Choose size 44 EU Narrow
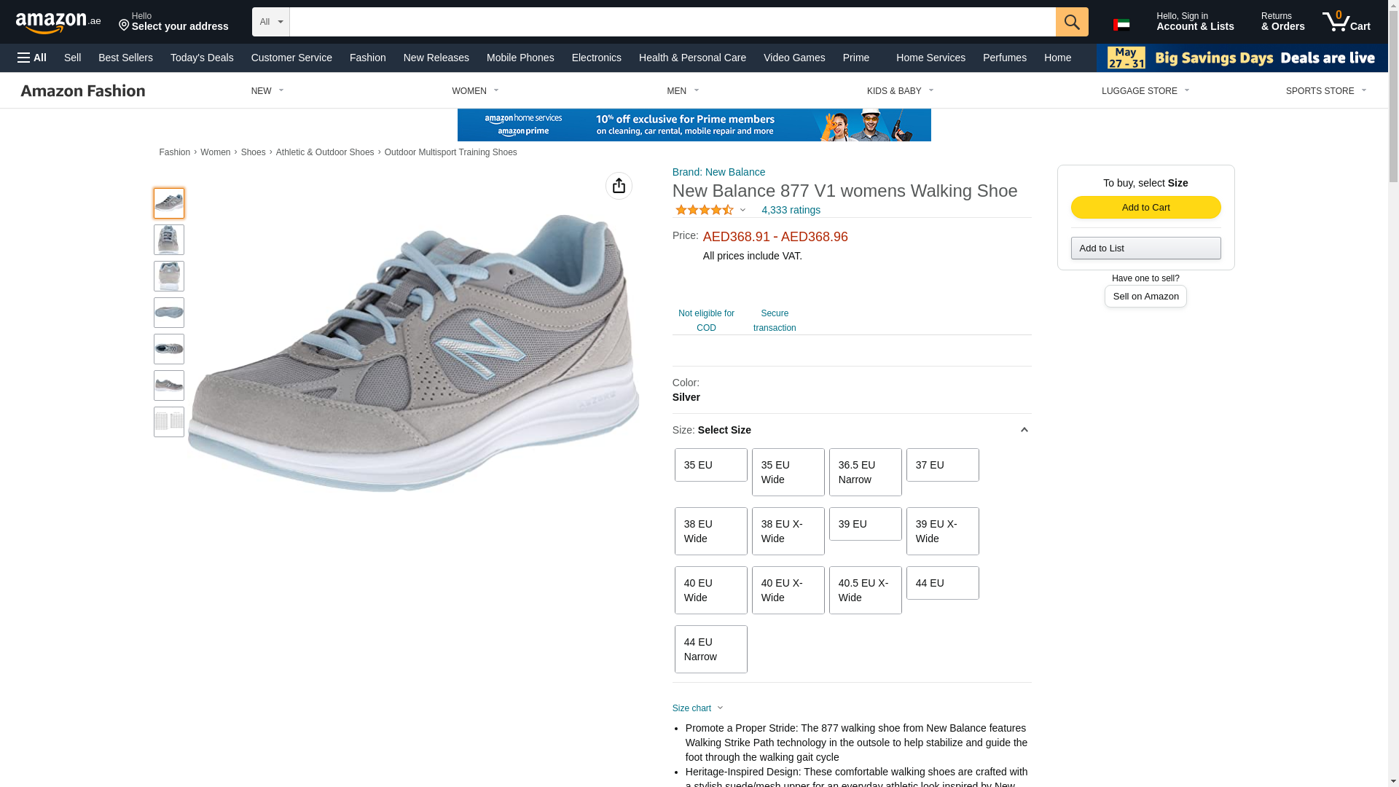This screenshot has width=1399, height=787. coord(710,649)
